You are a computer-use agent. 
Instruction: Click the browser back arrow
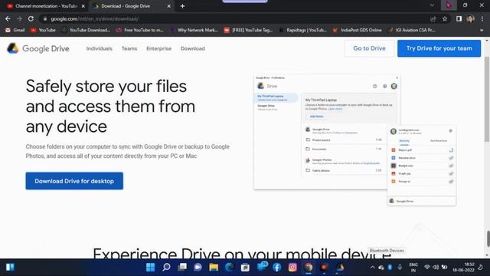(8, 18)
